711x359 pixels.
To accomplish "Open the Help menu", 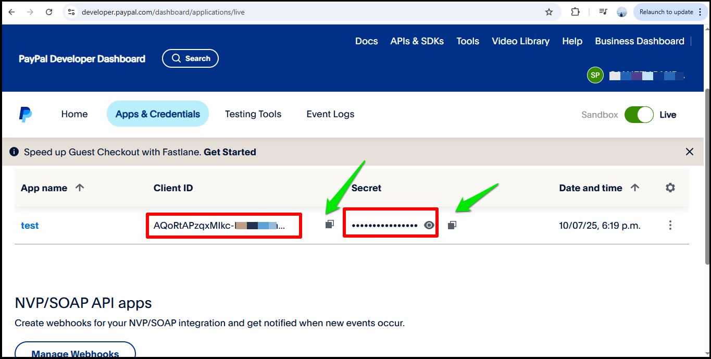I will pos(572,41).
